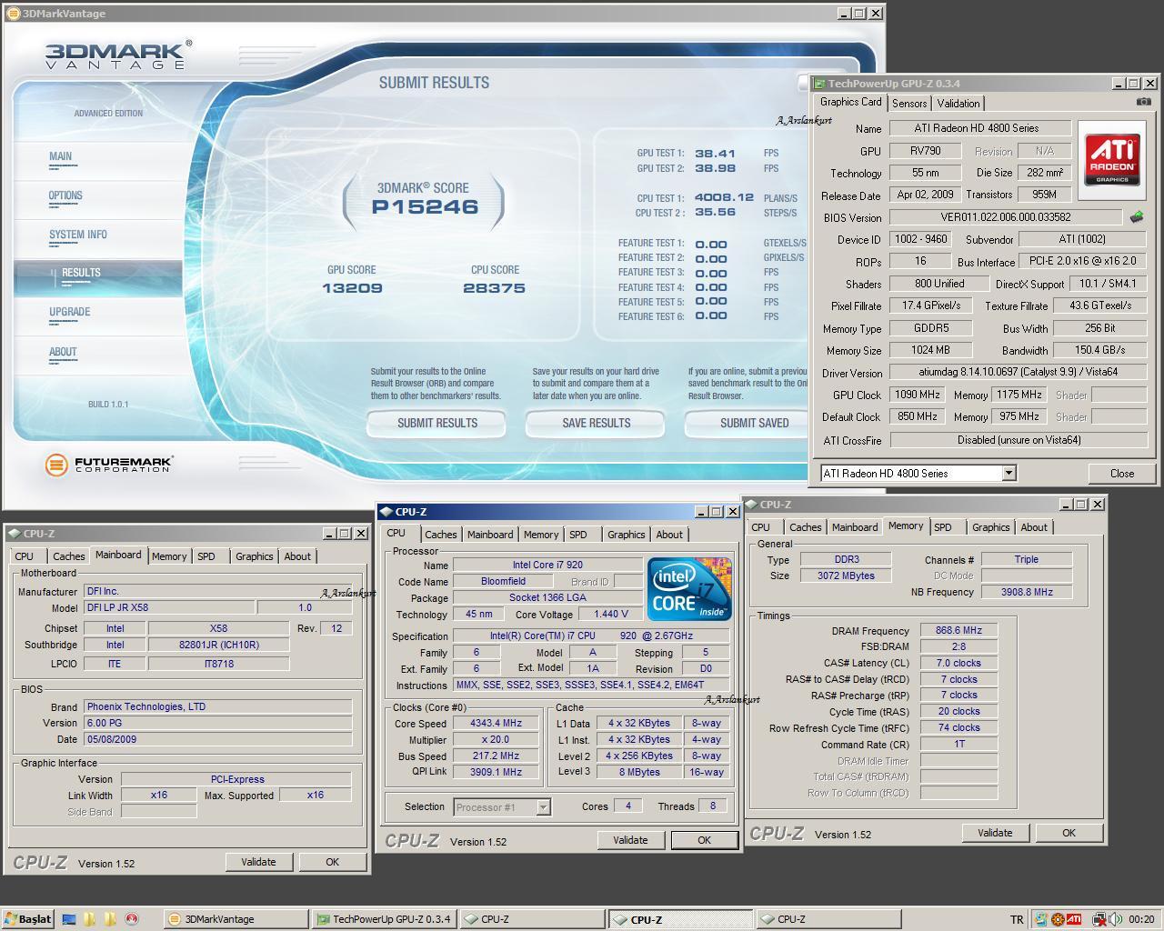The image size is (1164, 931).
Task: Click the DFI LP JR X58 model field
Action: [169, 607]
